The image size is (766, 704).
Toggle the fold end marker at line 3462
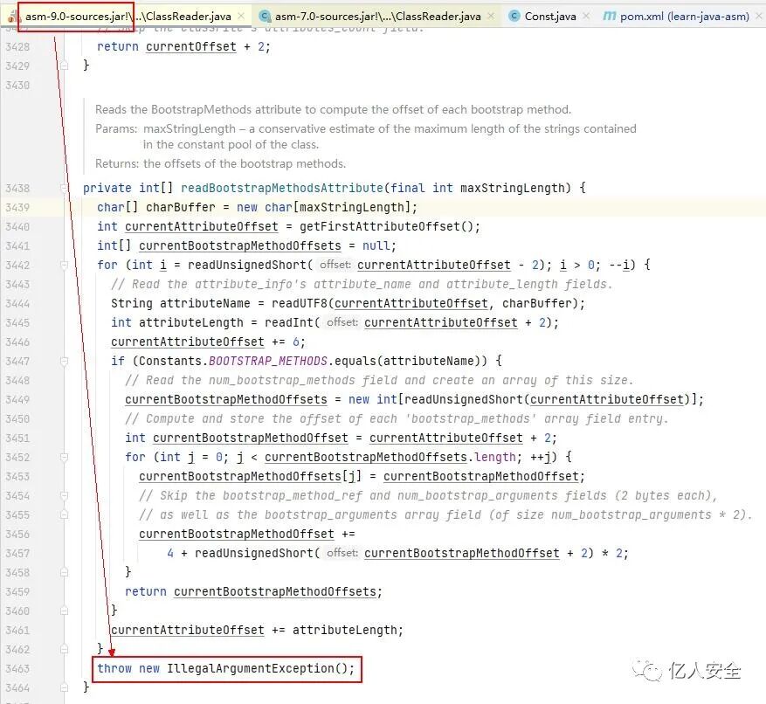click(64, 649)
